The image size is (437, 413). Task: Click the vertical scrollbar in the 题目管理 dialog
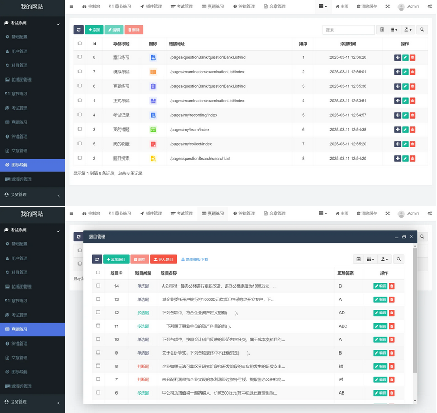click(x=415, y=316)
